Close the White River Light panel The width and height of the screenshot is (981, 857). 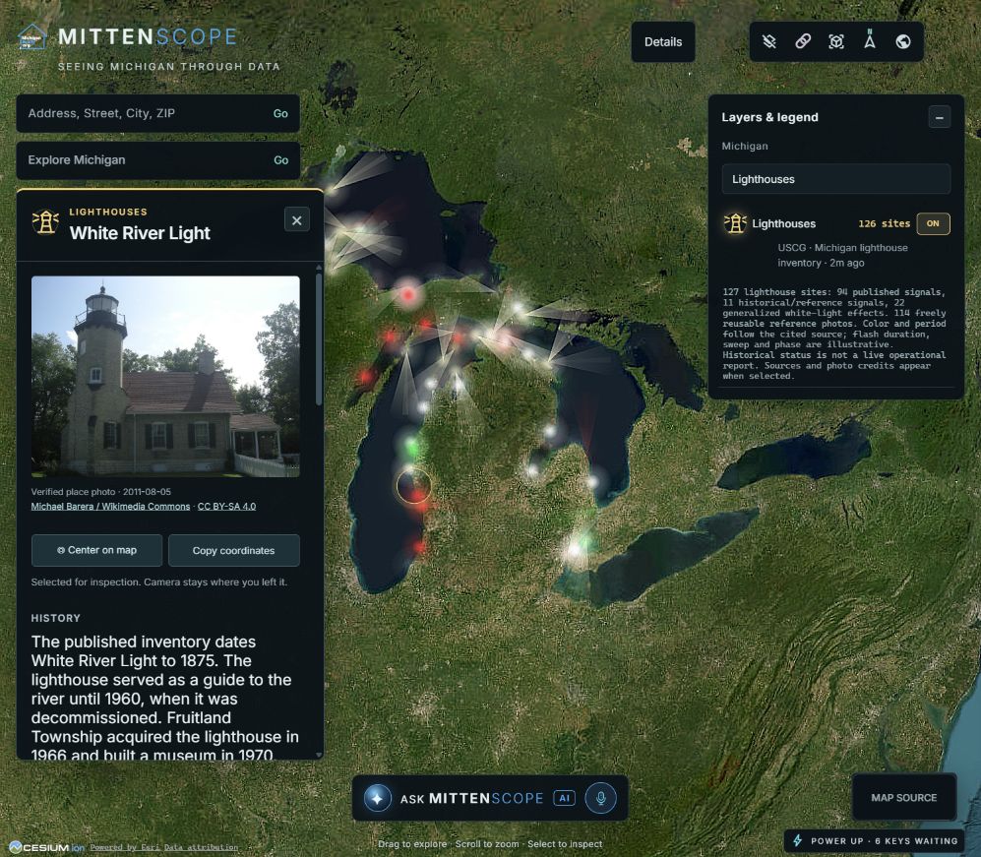[296, 220]
